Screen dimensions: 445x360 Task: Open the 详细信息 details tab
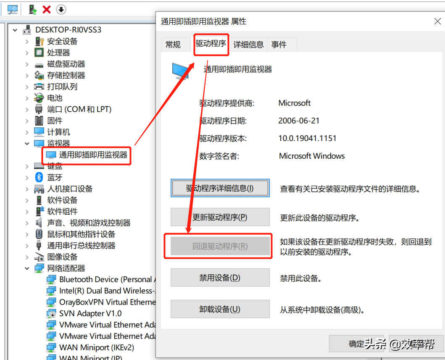coord(248,45)
